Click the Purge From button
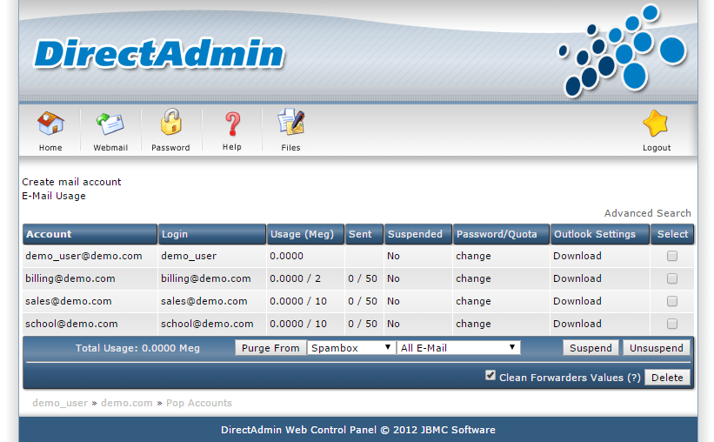The height and width of the screenshot is (442, 714). click(x=270, y=348)
